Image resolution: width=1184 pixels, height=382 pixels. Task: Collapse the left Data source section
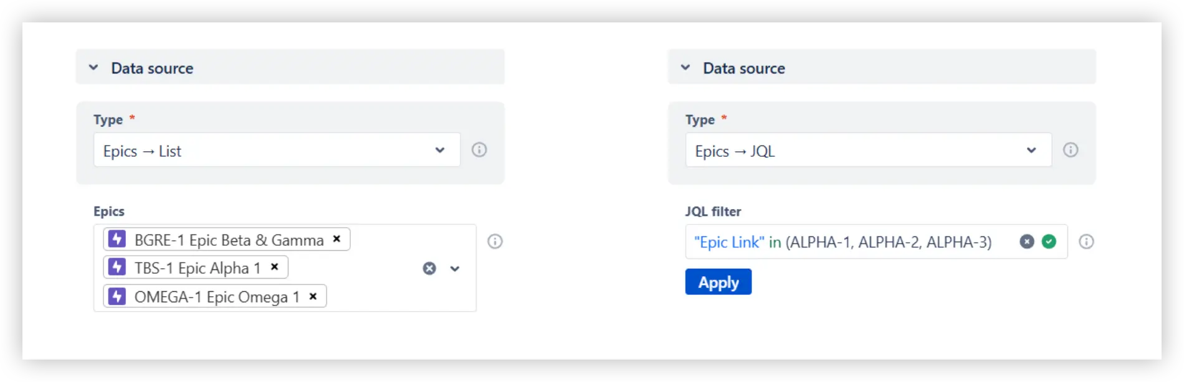click(93, 68)
